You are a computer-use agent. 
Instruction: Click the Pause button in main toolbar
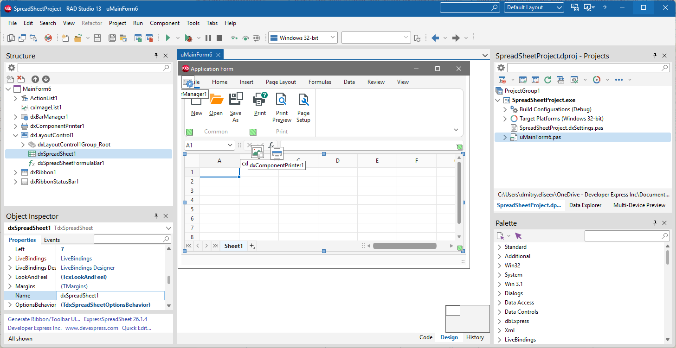click(x=208, y=38)
